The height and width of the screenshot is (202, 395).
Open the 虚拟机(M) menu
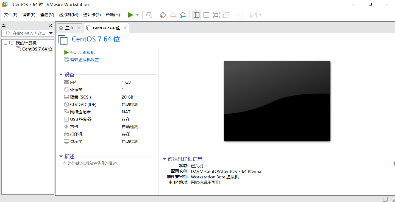coord(68,15)
